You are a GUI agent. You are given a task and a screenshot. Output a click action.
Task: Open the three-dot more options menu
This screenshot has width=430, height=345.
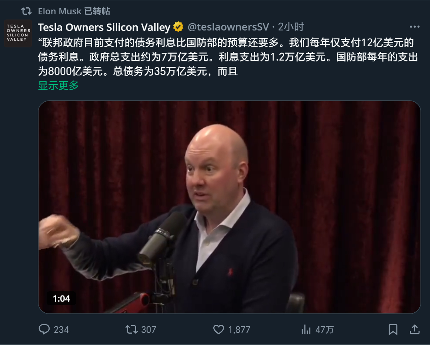coord(415,26)
